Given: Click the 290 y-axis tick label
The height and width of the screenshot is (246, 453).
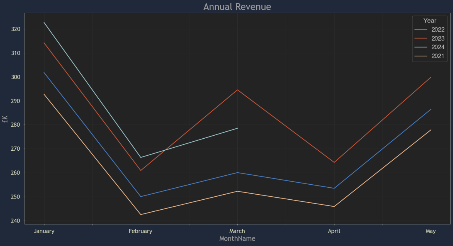Looking at the screenshot, I should (x=16, y=101).
